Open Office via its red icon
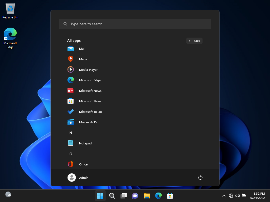 click(x=71, y=164)
